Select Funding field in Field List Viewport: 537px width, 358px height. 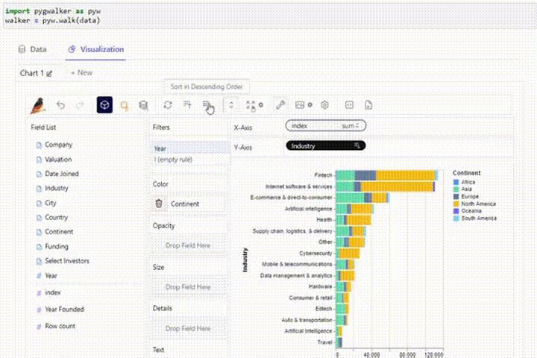coord(56,246)
